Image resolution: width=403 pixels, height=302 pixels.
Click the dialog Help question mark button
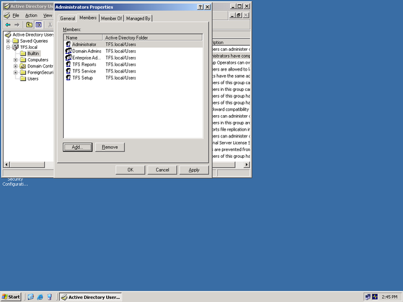pos(200,7)
